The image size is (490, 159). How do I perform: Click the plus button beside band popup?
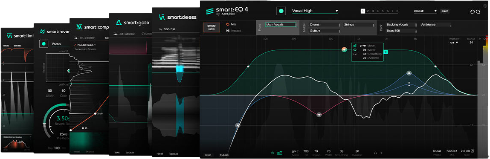tap(386, 52)
